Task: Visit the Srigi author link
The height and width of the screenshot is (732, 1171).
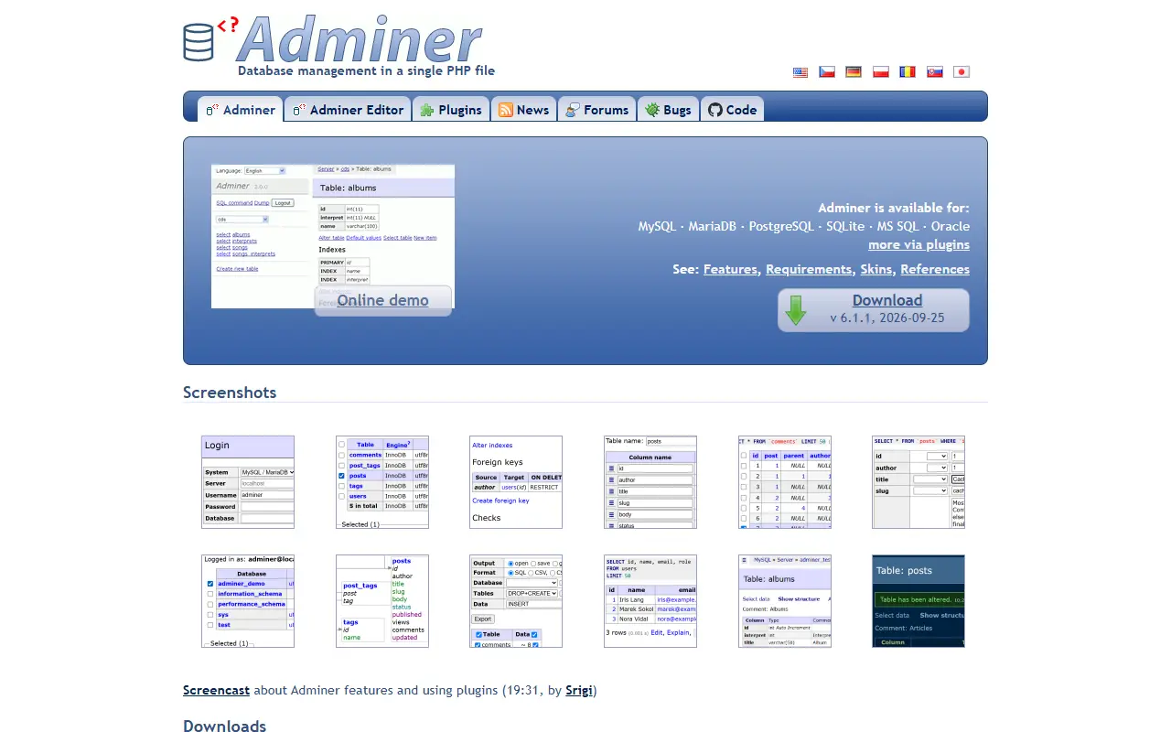Action: (x=579, y=690)
